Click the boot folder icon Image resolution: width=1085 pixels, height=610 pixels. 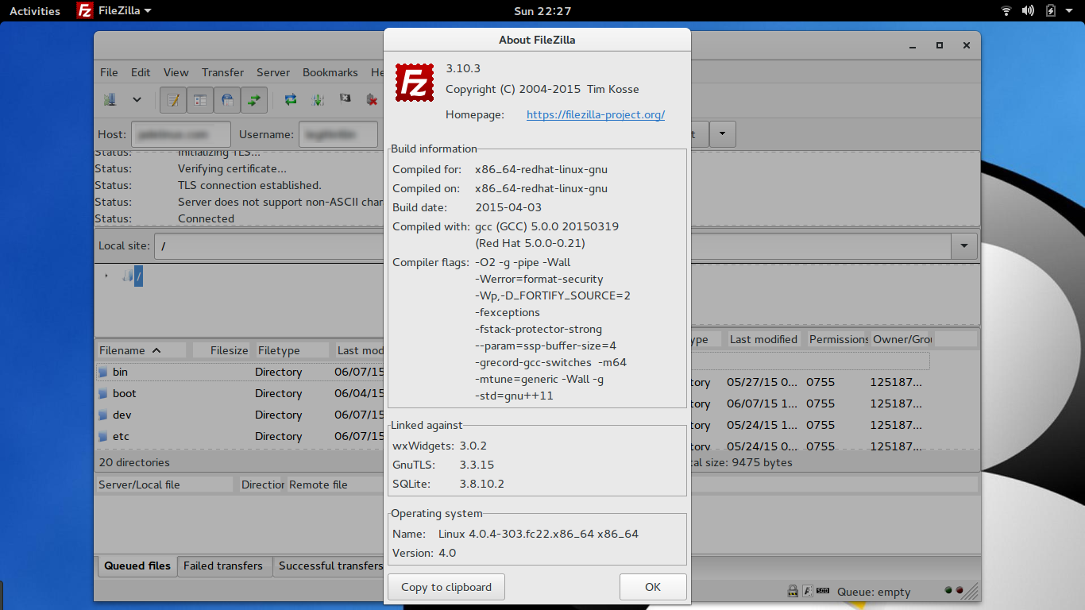pyautogui.click(x=103, y=393)
